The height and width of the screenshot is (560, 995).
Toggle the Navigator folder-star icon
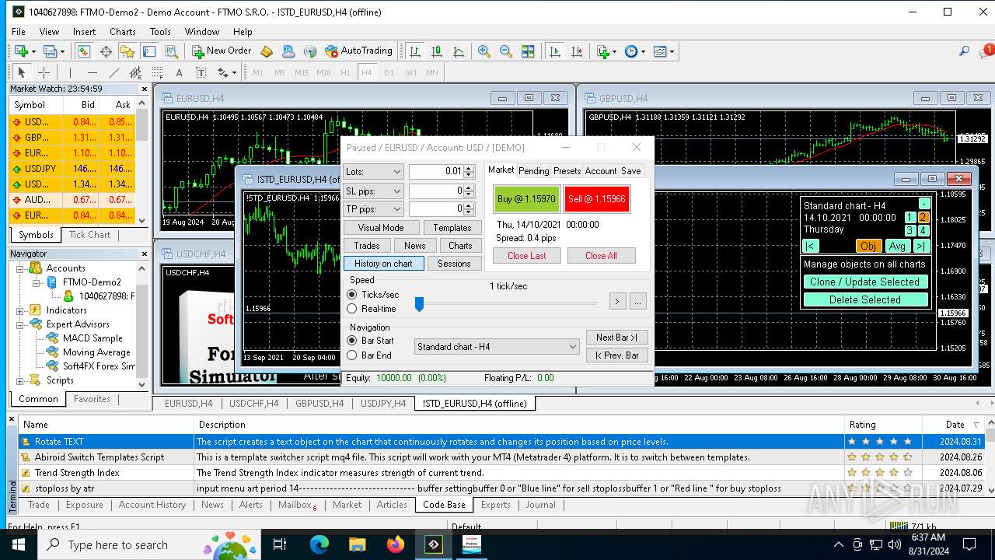click(x=127, y=51)
